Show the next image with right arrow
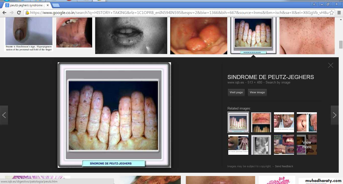This screenshot has height=184, width=343. point(334,115)
